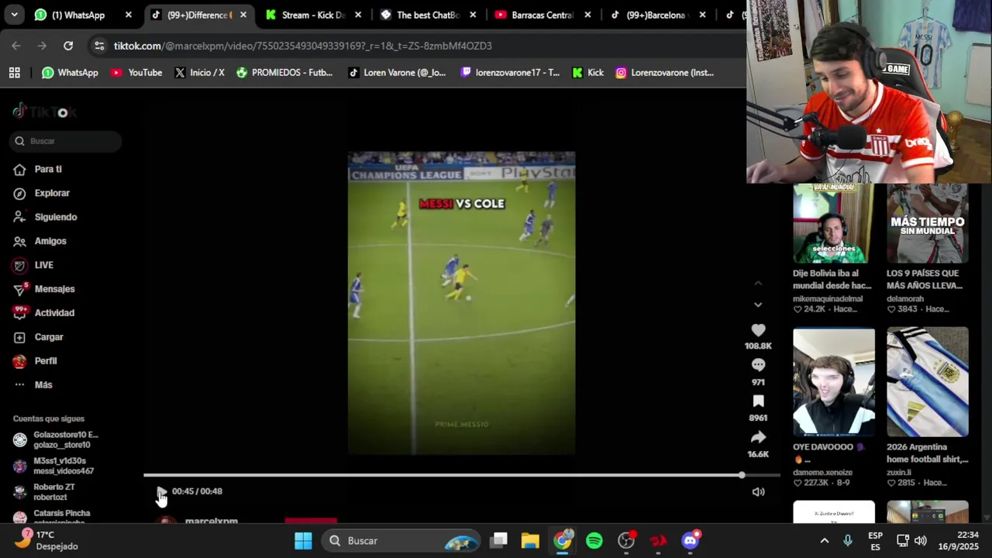Open Explorar in sidebar
Viewport: 992px width, 558px height.
point(52,193)
